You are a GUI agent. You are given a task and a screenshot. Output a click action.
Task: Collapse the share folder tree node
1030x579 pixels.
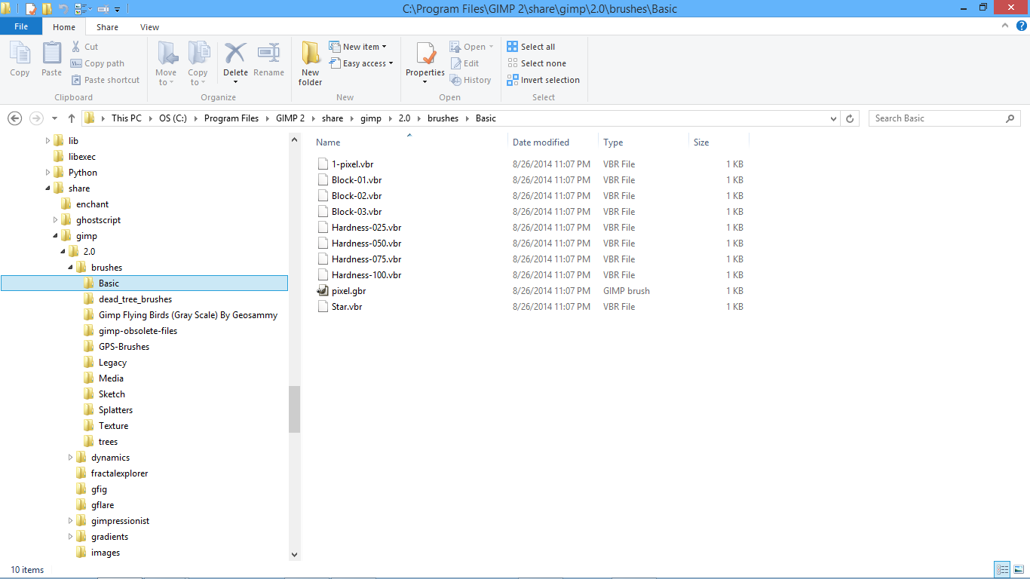48,188
